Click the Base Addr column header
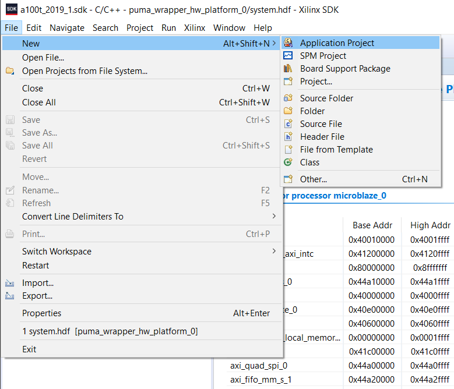This screenshot has width=454, height=389. point(372,225)
